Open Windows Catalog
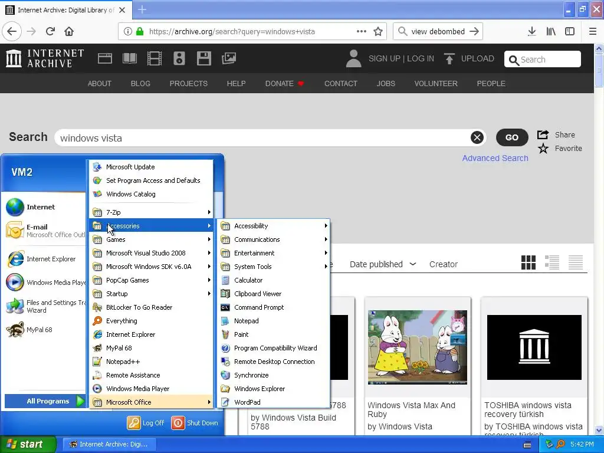Viewport: 604px width, 453px height. [151, 194]
